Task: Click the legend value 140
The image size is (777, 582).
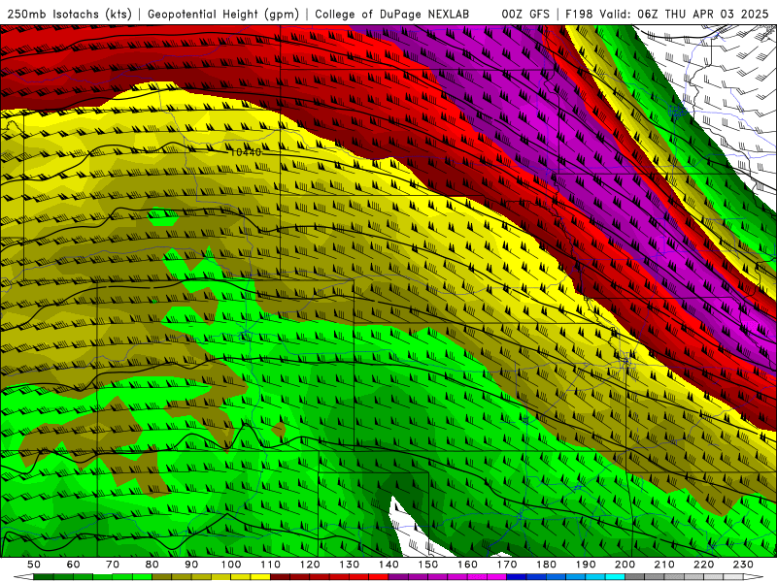Action: 388,565
